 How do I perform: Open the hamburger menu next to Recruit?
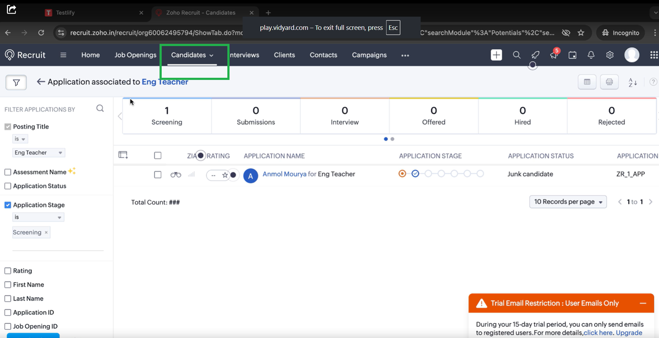(63, 55)
